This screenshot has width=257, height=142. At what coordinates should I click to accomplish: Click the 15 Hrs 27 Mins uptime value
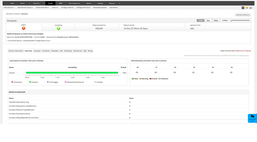pos(136,28)
